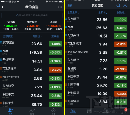Sort by 最新价 in right screen
The height and width of the screenshot is (115, 130).
(x=103, y=13)
